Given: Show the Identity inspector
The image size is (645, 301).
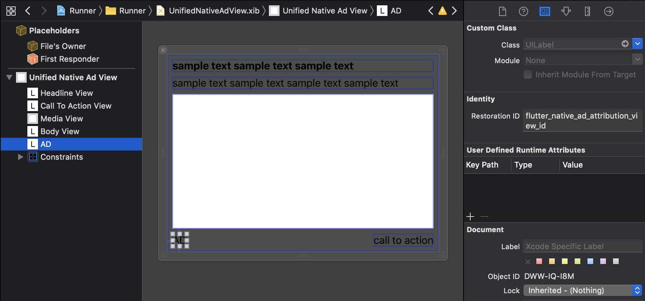Looking at the screenshot, I should pyautogui.click(x=545, y=11).
